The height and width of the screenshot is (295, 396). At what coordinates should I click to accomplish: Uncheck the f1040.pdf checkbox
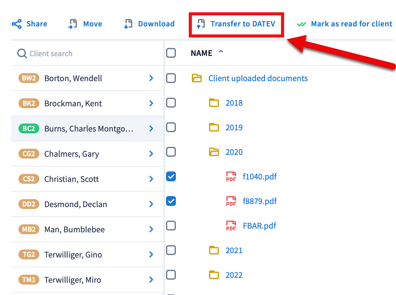point(171,177)
